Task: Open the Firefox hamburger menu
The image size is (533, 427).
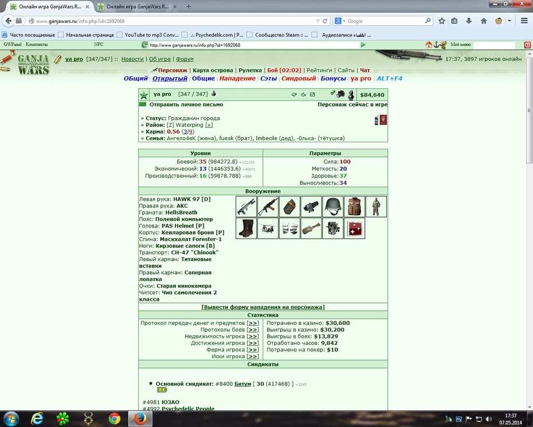Action: (x=524, y=21)
